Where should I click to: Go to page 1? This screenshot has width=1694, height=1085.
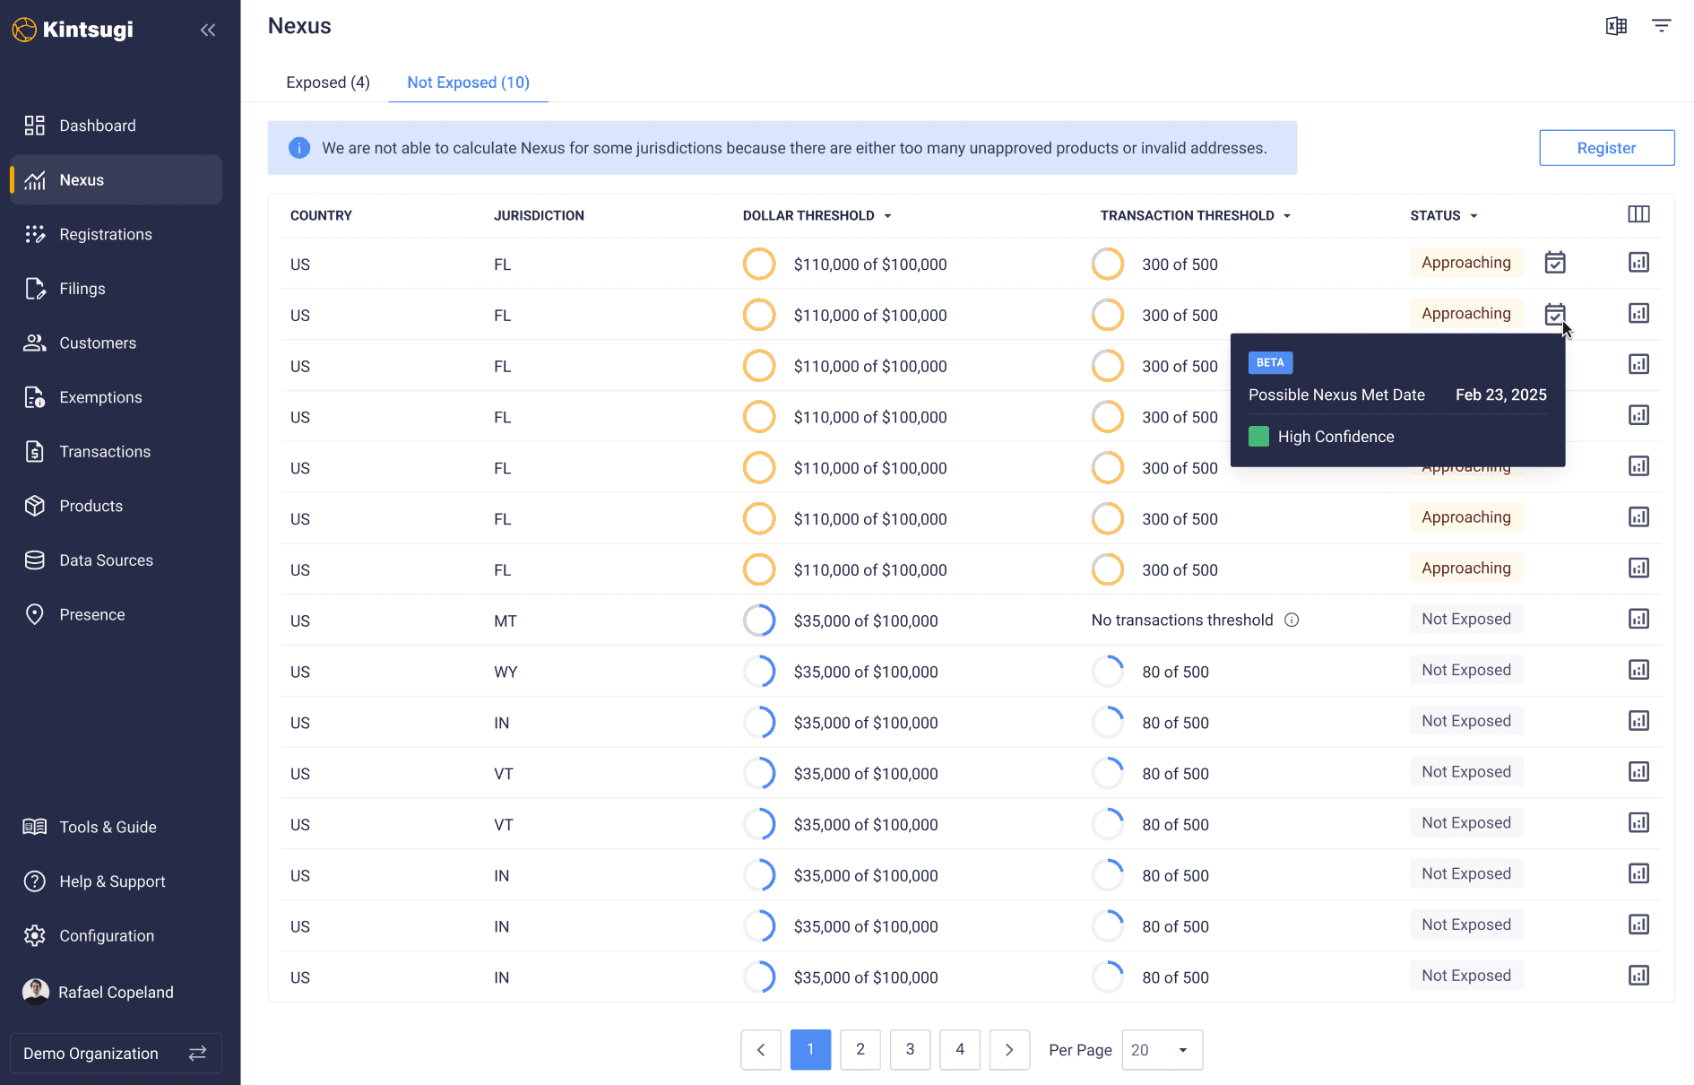(x=810, y=1050)
